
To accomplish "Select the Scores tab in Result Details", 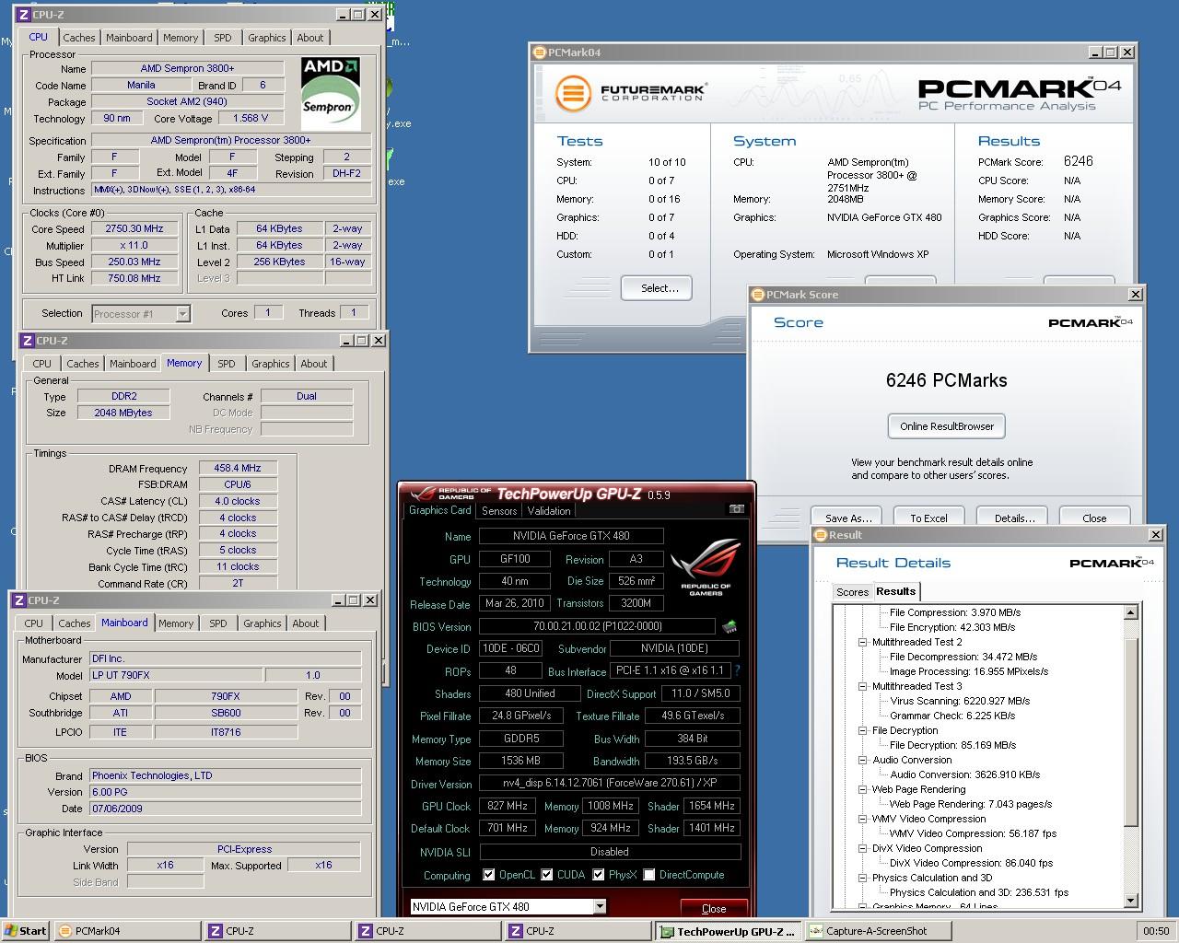I will (851, 592).
